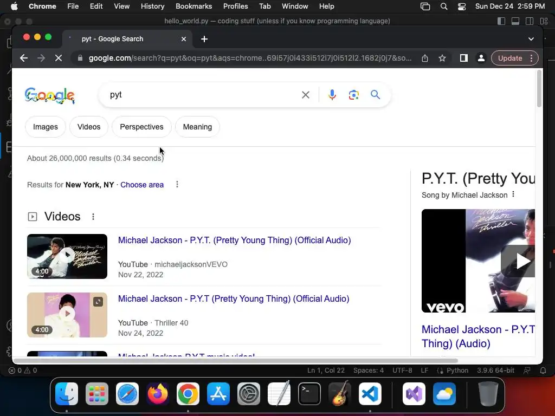Share this page via share icon

425,58
